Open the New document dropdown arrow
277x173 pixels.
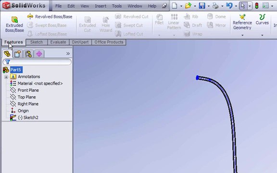[x=181, y=6]
